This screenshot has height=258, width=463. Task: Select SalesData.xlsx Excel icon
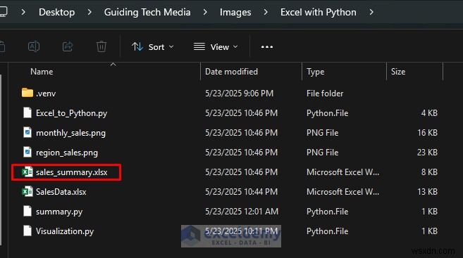[27, 191]
